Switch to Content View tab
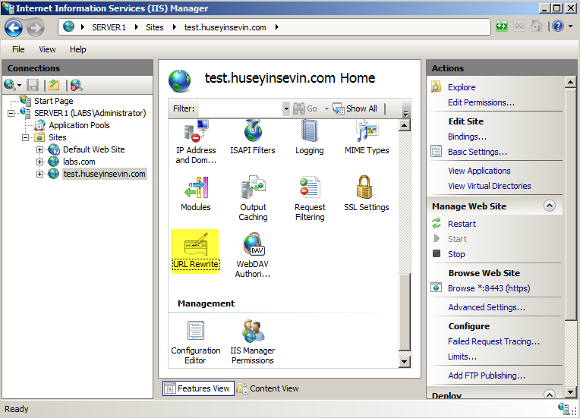The width and height of the screenshot is (580, 418). 268,388
